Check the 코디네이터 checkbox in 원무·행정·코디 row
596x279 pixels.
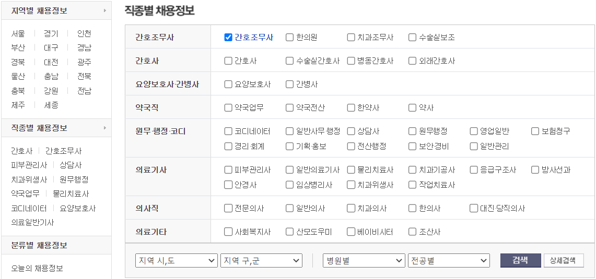click(228, 131)
